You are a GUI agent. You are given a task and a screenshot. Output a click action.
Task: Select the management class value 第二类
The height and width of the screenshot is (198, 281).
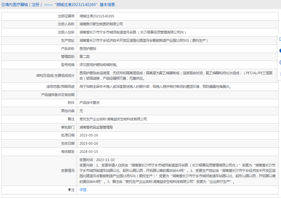pos(84,57)
